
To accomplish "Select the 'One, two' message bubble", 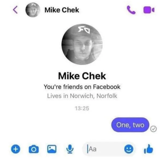I will click(130, 125).
